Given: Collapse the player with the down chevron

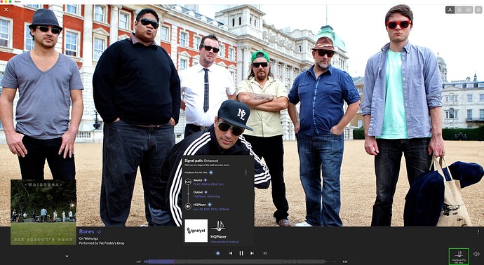Looking at the screenshot, I should pos(67,256).
